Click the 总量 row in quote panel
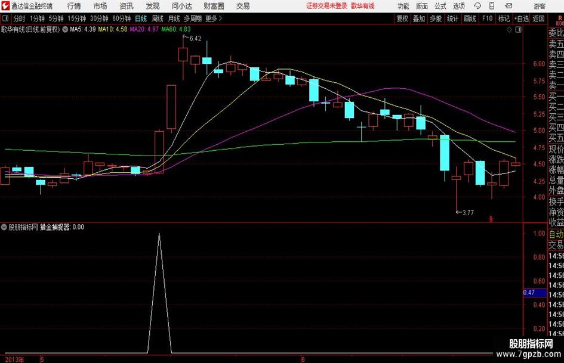 coord(556,181)
